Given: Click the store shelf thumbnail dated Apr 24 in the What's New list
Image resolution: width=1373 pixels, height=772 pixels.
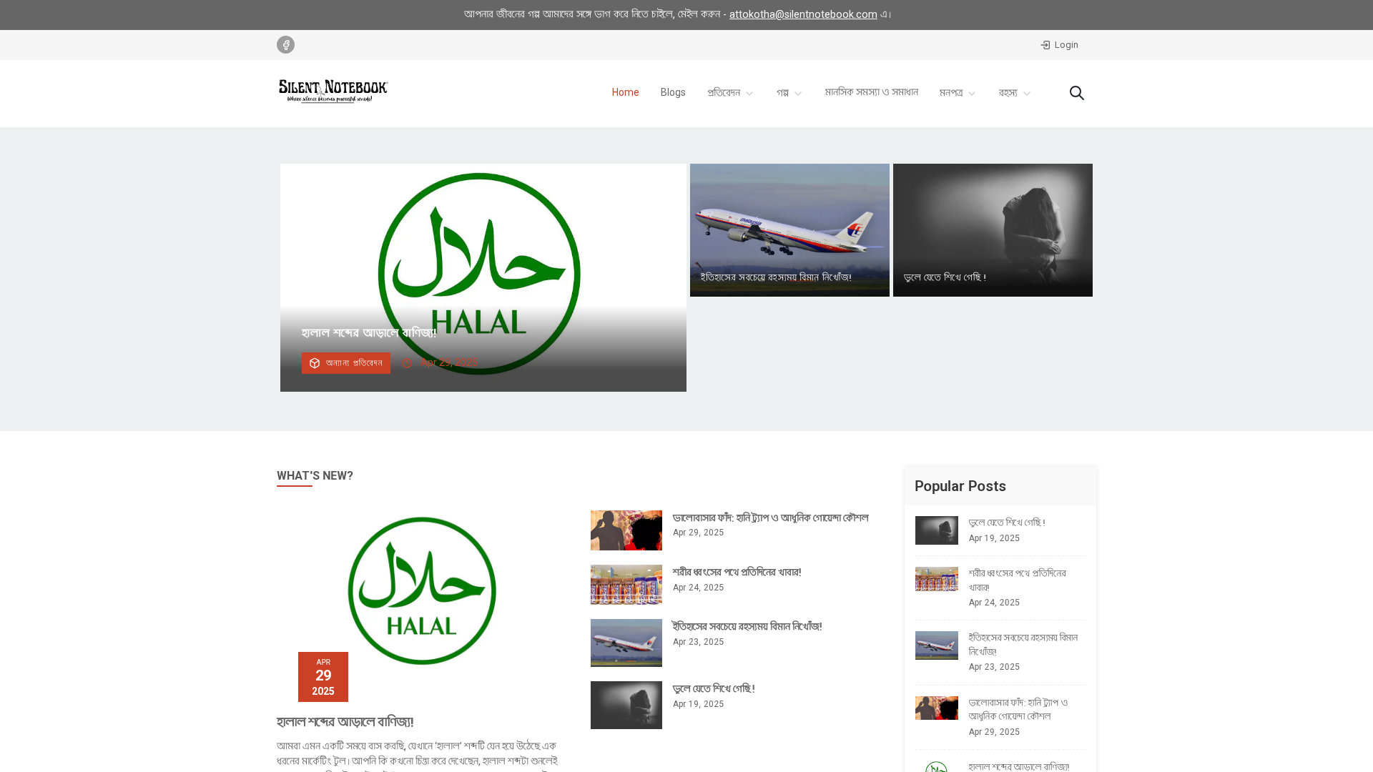Looking at the screenshot, I should (626, 585).
